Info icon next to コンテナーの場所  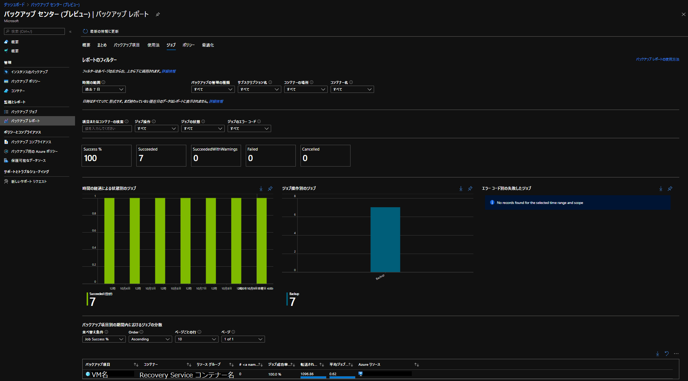click(x=311, y=82)
